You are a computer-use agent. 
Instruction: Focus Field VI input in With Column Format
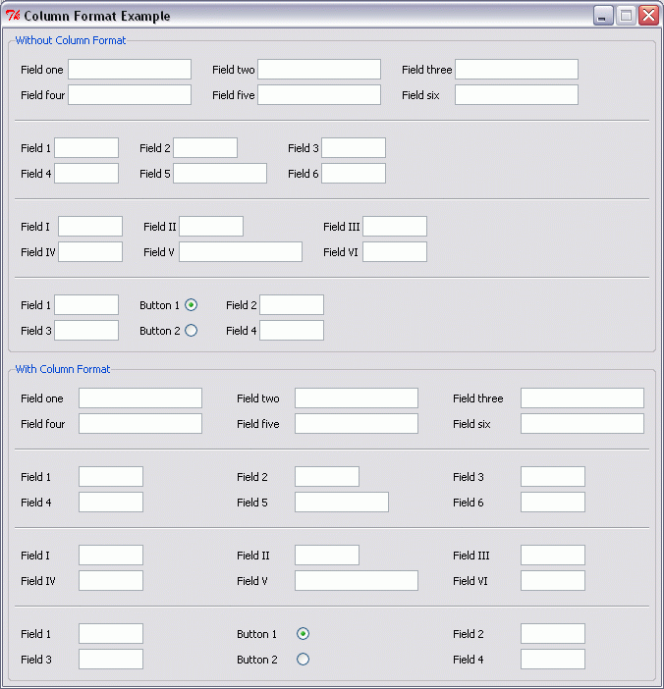tap(552, 581)
